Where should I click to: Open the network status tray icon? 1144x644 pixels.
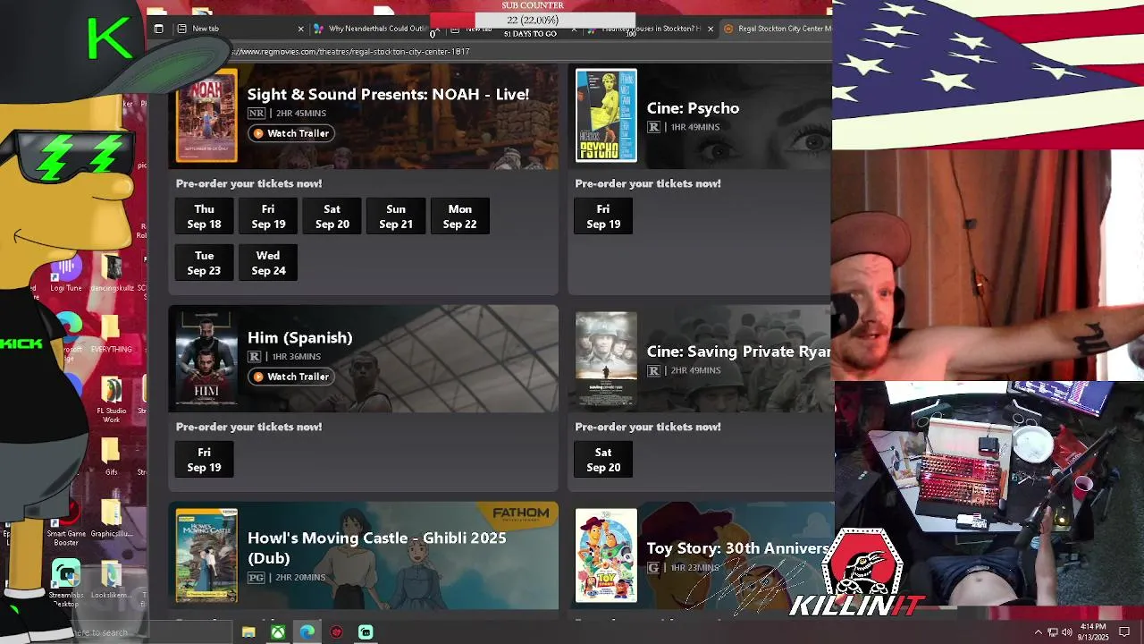point(1053,632)
